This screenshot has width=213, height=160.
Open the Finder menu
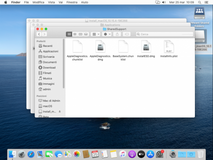pos(16,2)
